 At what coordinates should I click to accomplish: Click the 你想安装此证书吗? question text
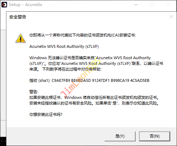click(46, 114)
